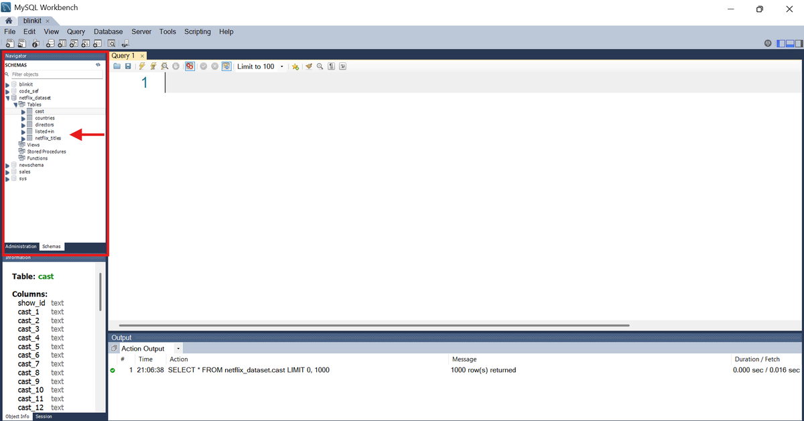Collapse the Tables node

click(15, 105)
